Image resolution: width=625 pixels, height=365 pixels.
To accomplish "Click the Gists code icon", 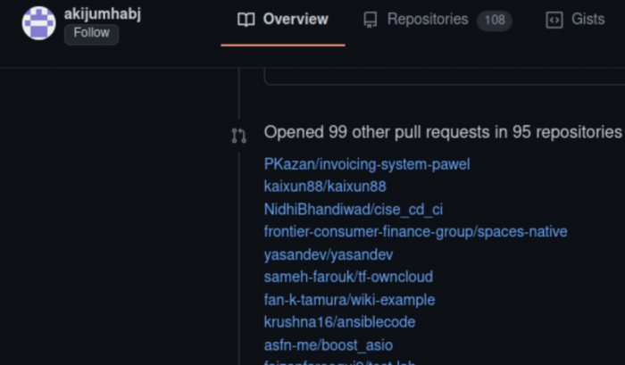I will point(554,20).
